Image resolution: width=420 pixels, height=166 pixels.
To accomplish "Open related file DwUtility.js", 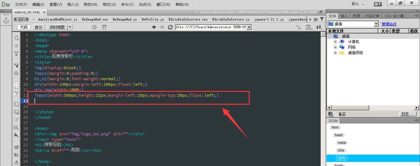I will pos(153,20).
